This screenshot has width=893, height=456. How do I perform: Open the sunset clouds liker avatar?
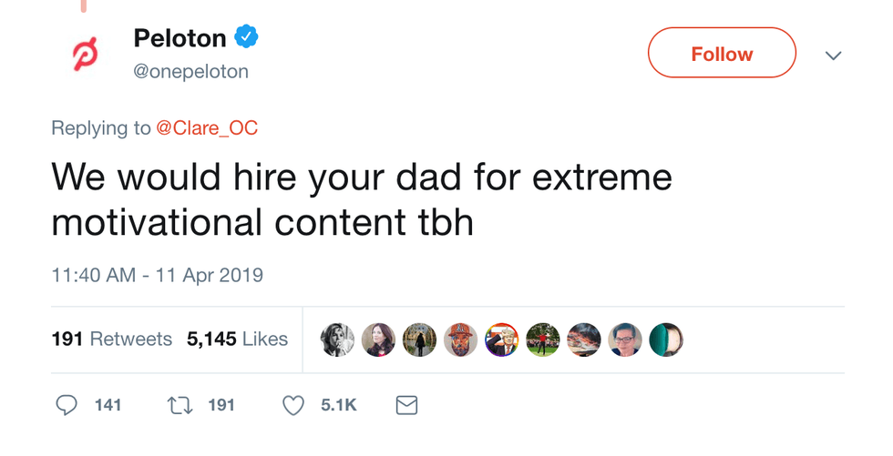584,339
